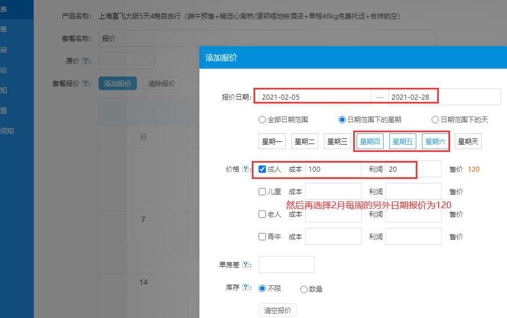Click the help icon next to 价格
Viewport: 507px width, 318px height.
[246, 169]
